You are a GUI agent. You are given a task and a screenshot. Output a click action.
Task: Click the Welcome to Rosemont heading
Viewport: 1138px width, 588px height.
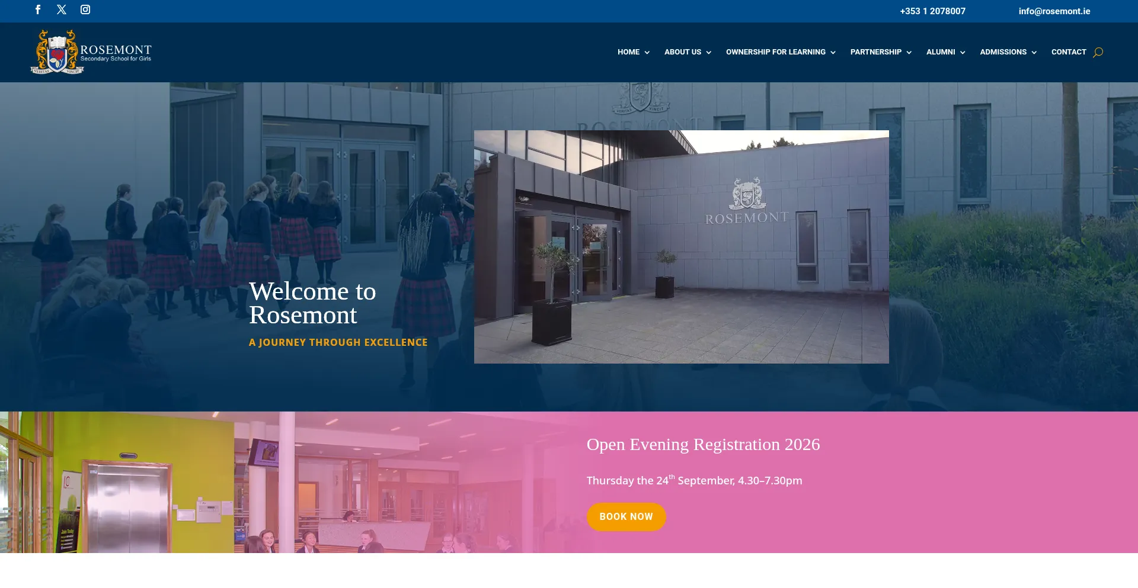[x=312, y=303]
